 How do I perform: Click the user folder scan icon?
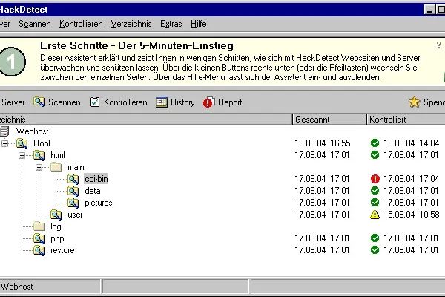tap(56, 215)
